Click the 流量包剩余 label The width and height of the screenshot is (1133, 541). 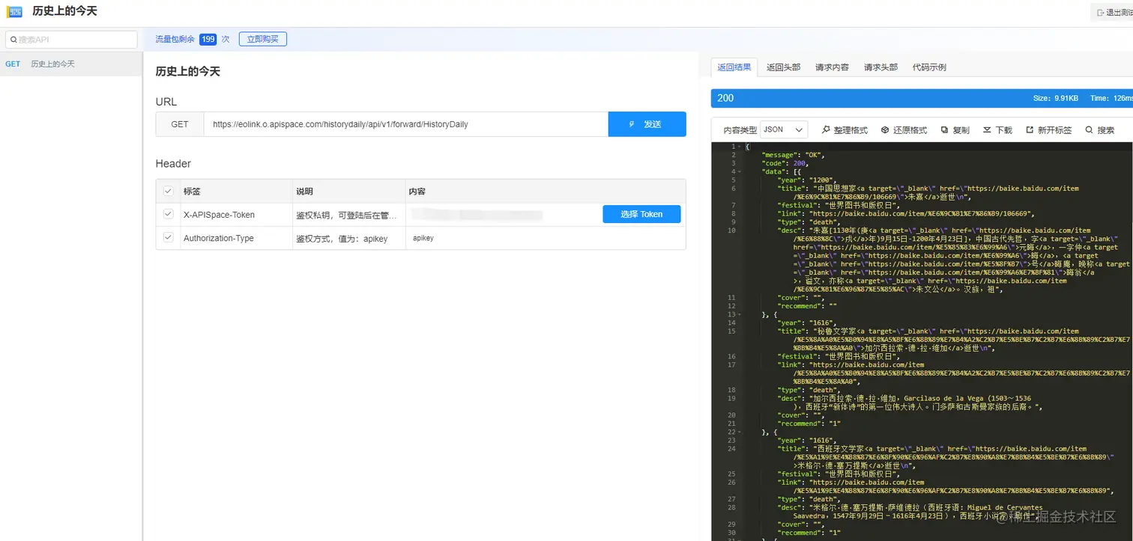pos(175,39)
